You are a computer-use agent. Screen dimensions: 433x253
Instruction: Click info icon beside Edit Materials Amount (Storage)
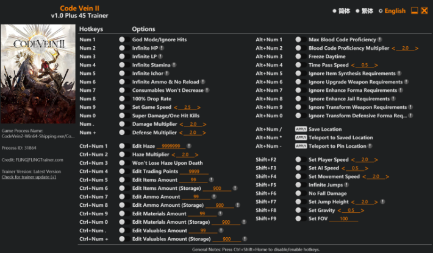(x=244, y=222)
